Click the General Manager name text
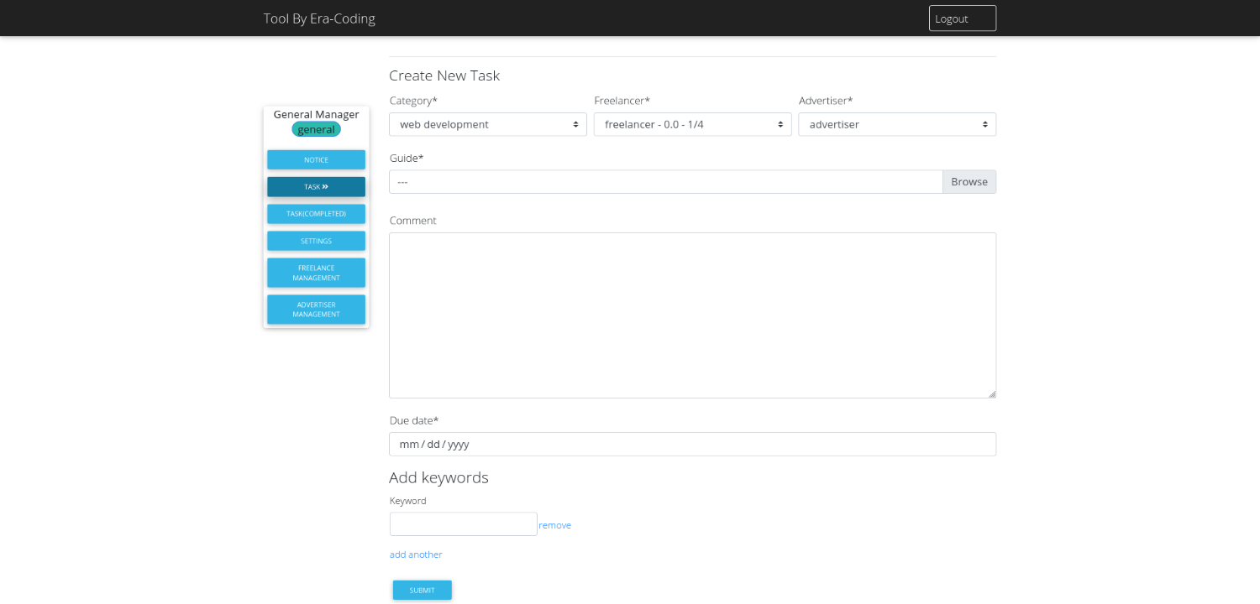1260x604 pixels. tap(316, 114)
